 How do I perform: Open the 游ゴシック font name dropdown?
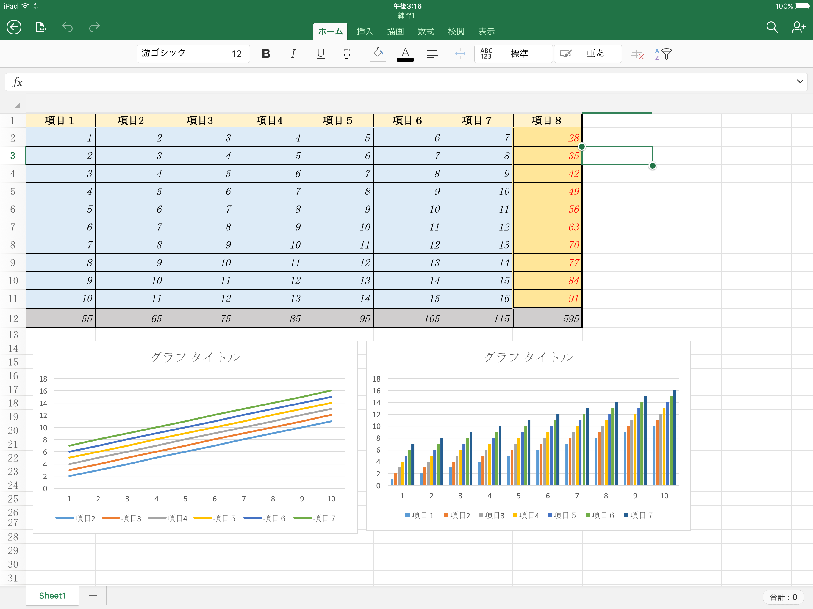(x=180, y=54)
